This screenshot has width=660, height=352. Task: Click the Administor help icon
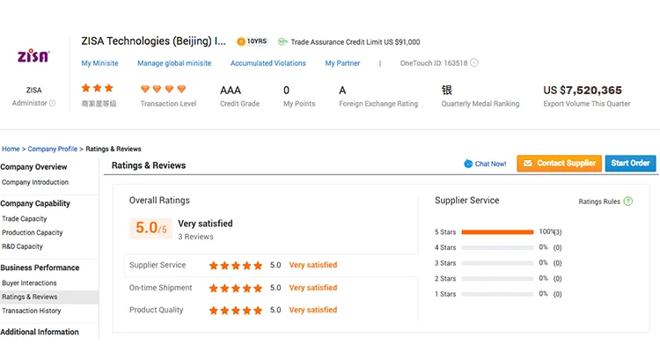click(x=52, y=104)
